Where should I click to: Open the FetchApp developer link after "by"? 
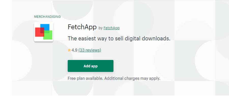pyautogui.click(x=111, y=28)
